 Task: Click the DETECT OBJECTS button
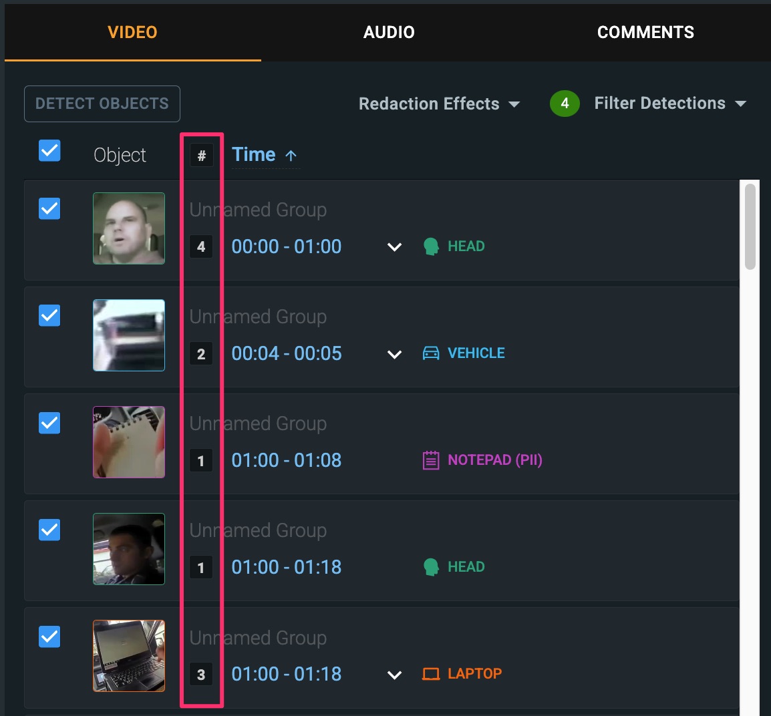point(102,104)
